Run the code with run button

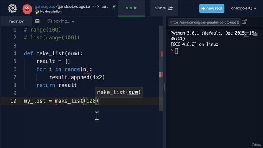point(131,8)
